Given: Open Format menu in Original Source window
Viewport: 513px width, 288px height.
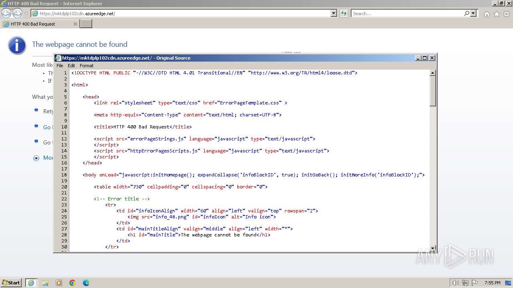Looking at the screenshot, I should click(87, 66).
